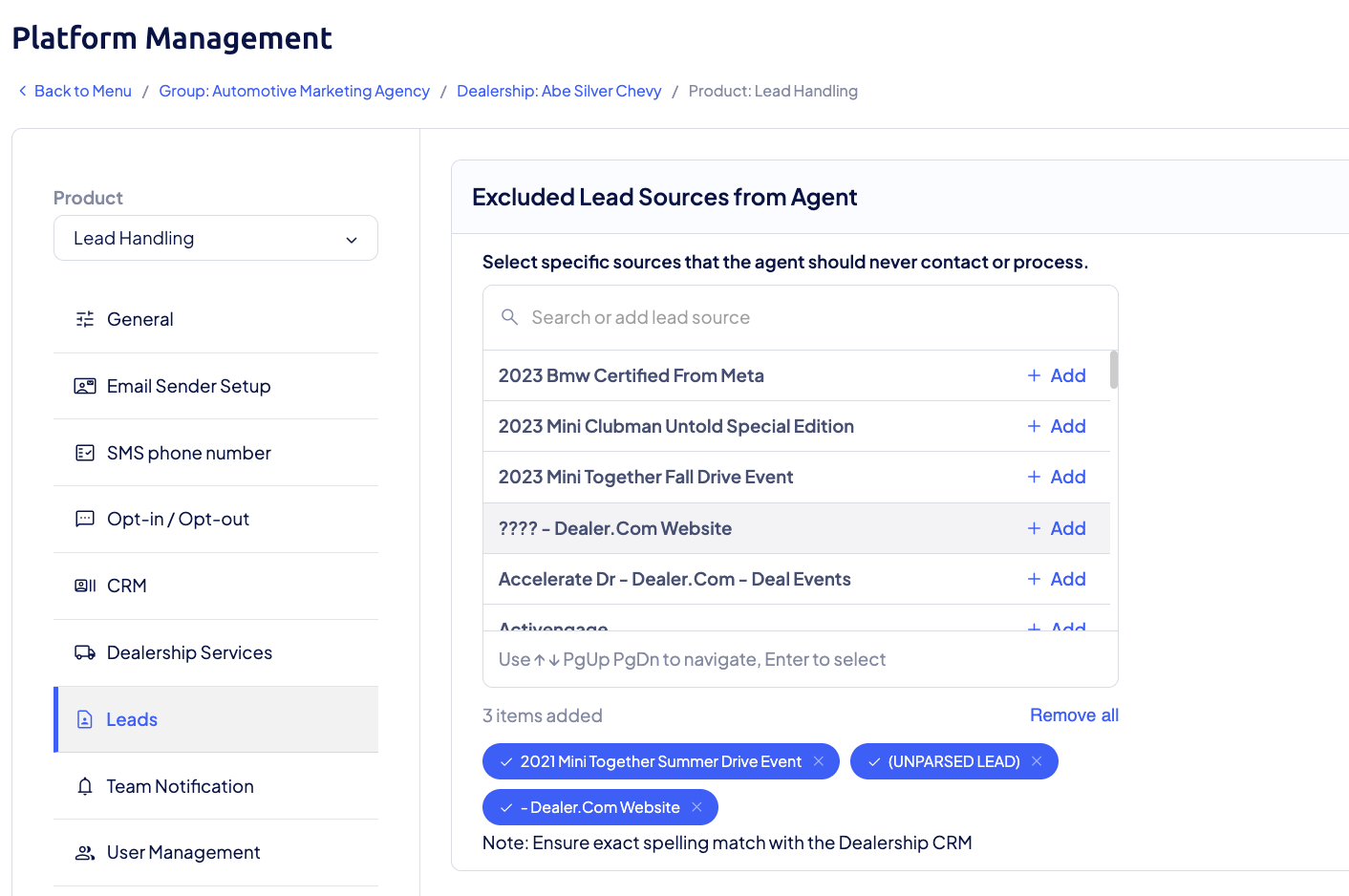Click the checkmark on 2021 Mini Together Summer Drive Event chip
Screen dimensions: 1349x896
point(506,762)
